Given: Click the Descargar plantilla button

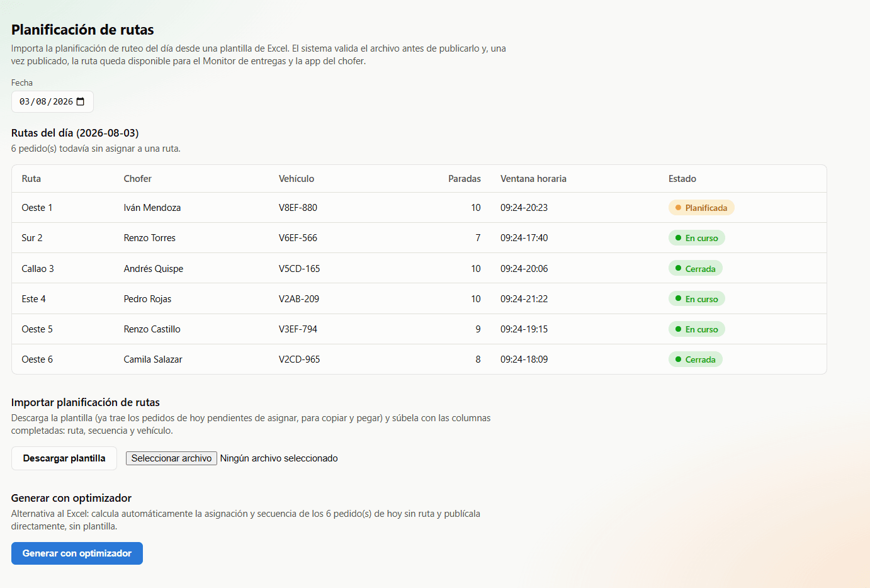Looking at the screenshot, I should 64,458.
